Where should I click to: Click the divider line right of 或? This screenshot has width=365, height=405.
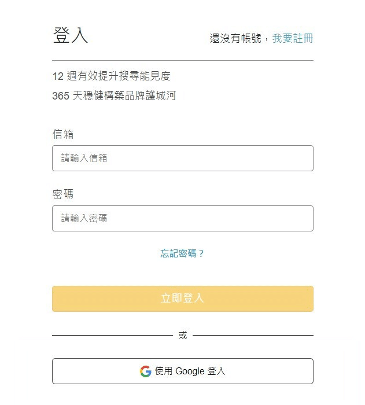click(253, 335)
